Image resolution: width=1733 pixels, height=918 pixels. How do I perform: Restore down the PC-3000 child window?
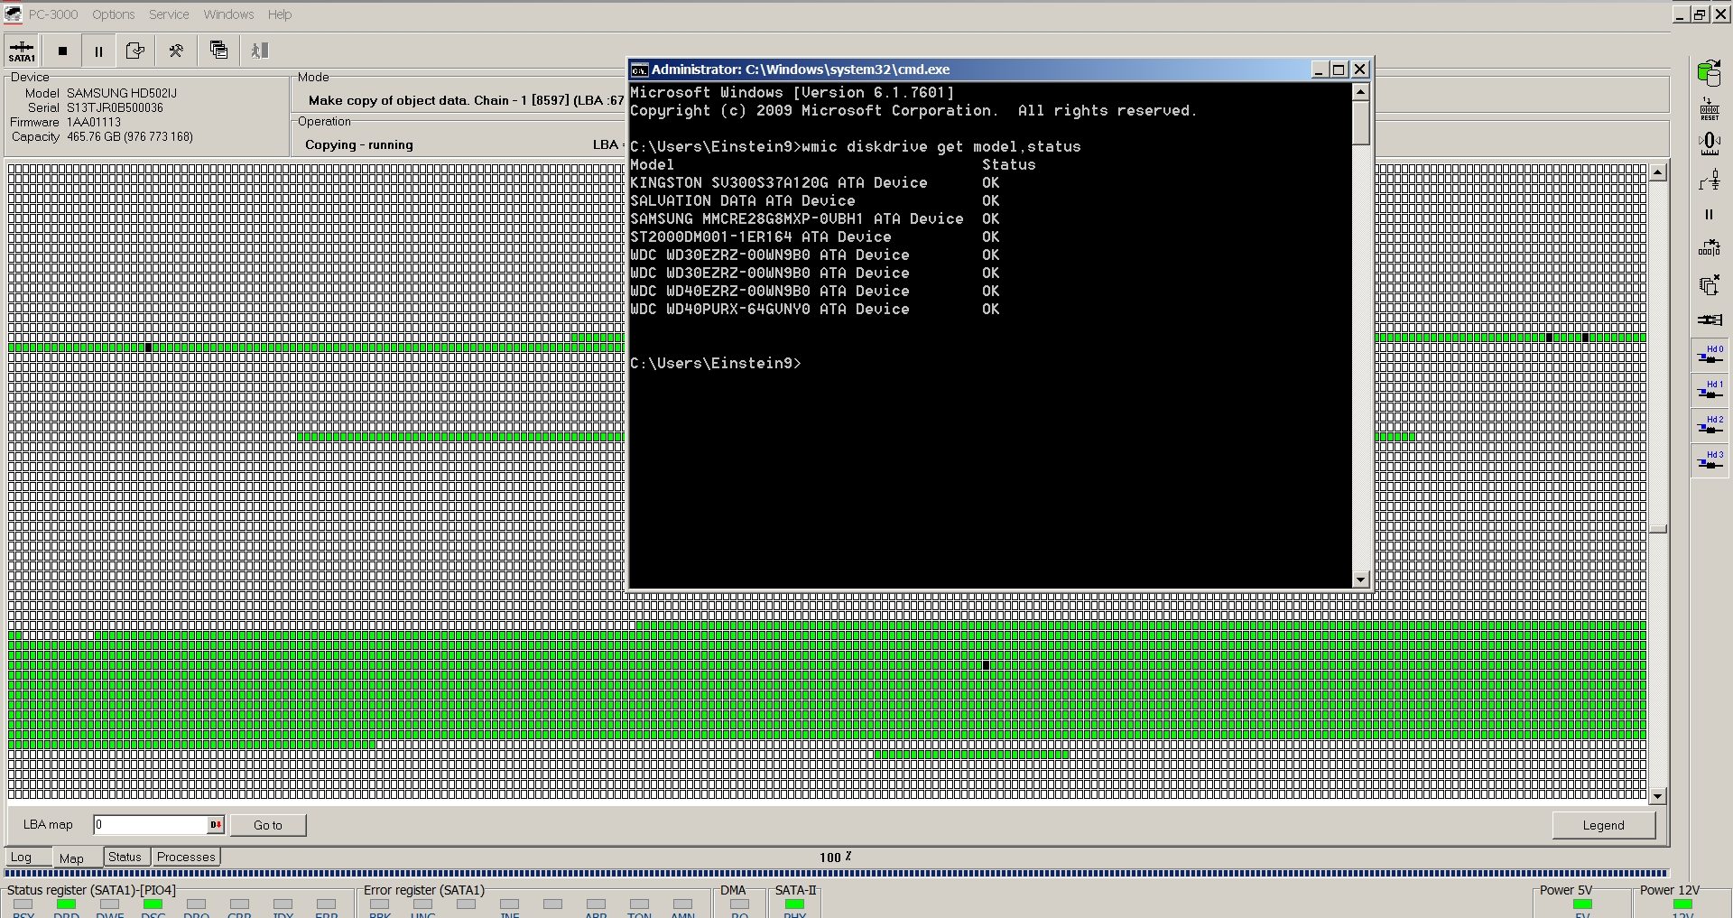coord(1700,14)
